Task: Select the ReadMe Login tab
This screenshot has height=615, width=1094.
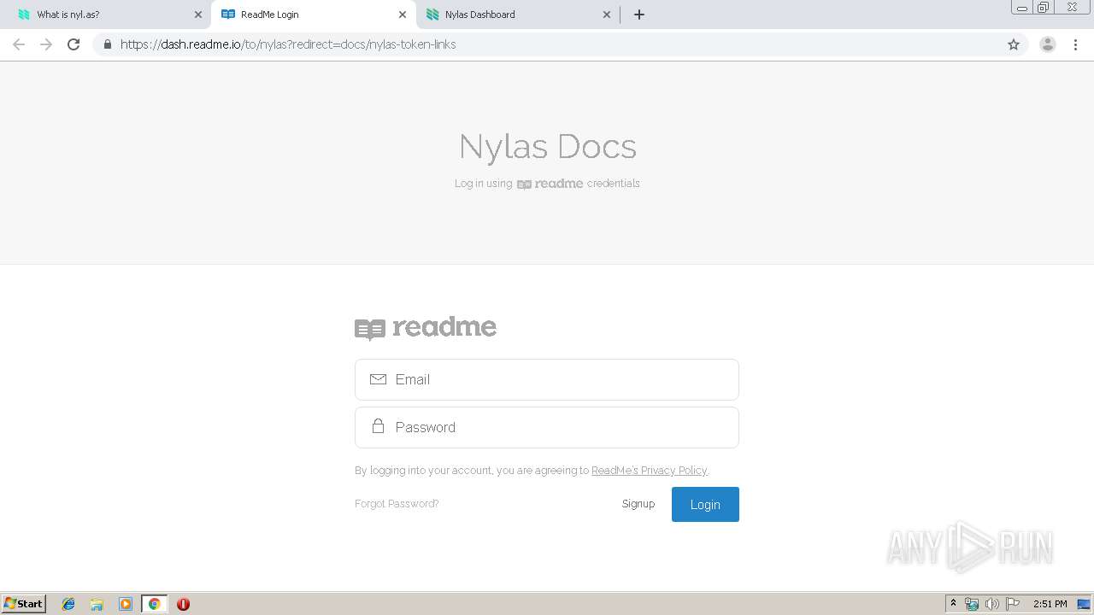Action: pyautogui.click(x=313, y=15)
